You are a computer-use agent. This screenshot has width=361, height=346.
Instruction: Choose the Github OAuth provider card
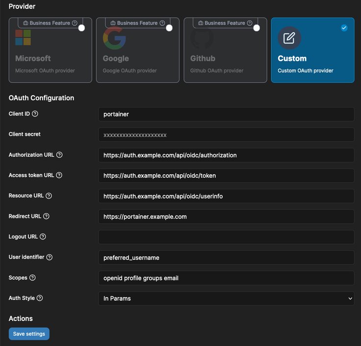click(225, 54)
